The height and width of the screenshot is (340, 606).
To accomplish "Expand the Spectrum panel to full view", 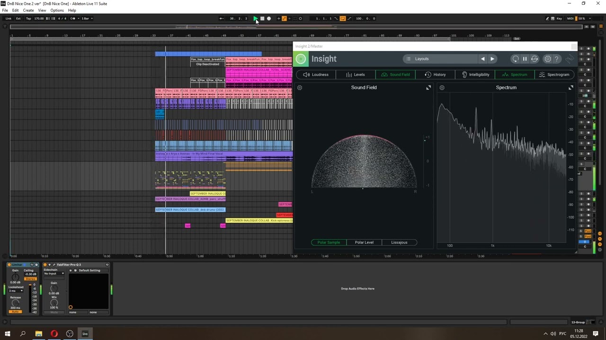I will [570, 88].
